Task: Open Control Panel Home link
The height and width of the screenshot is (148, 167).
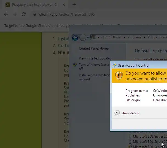Action: click(94, 49)
